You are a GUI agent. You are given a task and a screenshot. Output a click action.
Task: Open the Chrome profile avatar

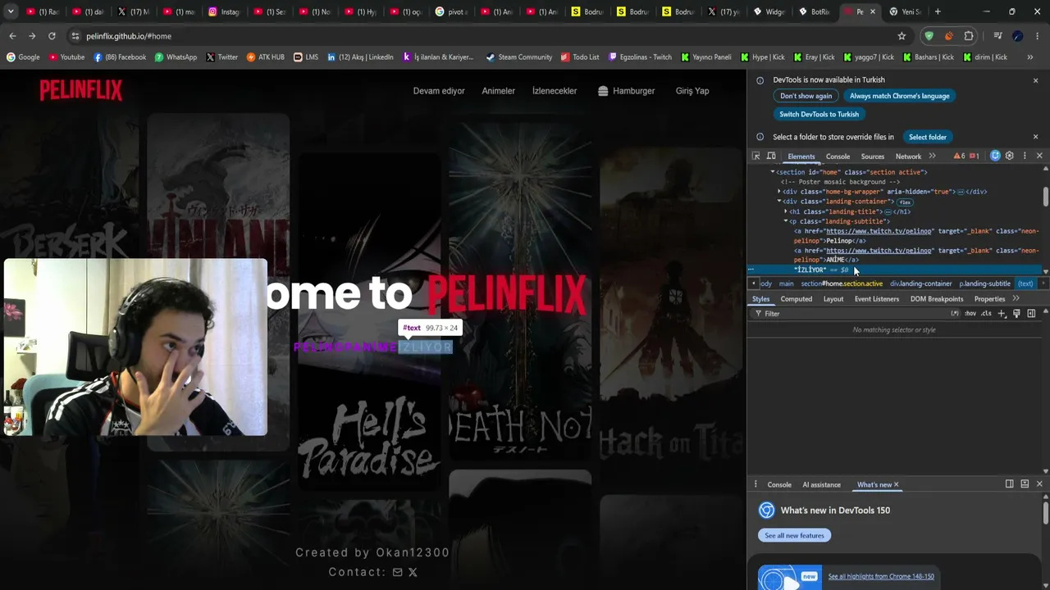[1018, 36]
